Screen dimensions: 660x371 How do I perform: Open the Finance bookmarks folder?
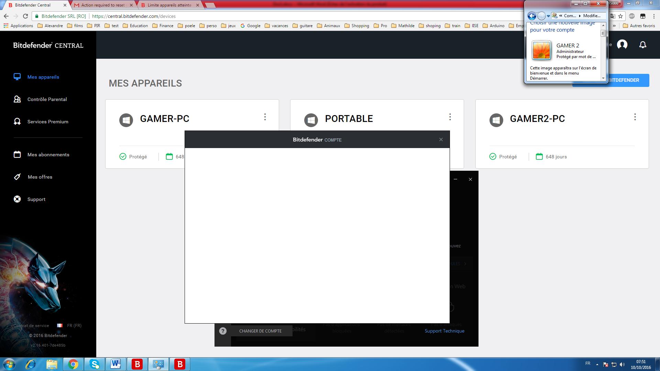(x=163, y=26)
